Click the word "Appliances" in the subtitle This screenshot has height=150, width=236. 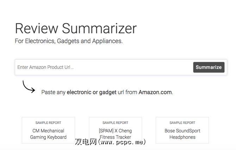pyautogui.click(x=107, y=41)
